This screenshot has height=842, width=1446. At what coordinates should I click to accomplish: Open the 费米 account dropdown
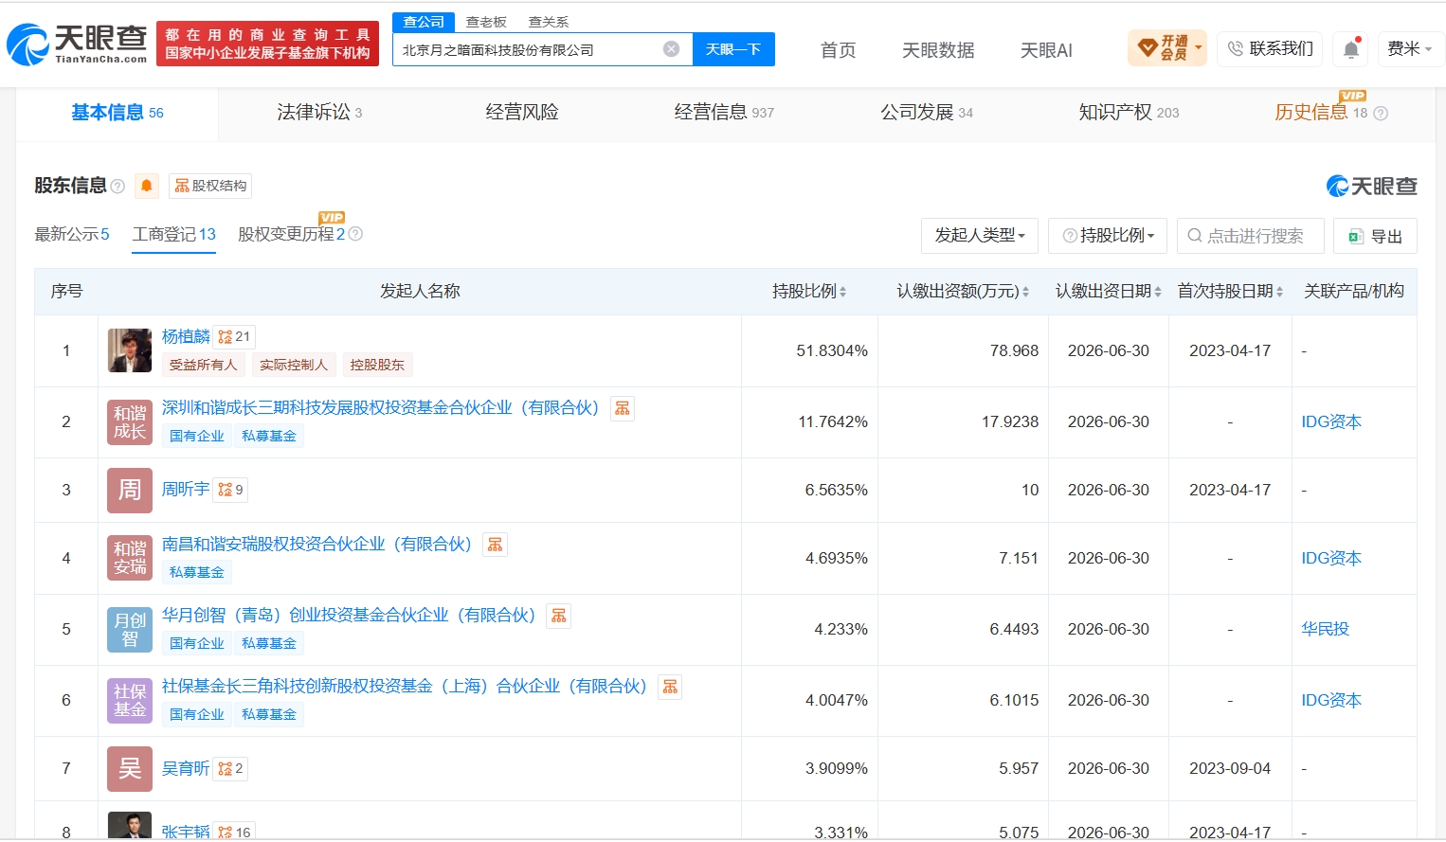coord(1409,48)
